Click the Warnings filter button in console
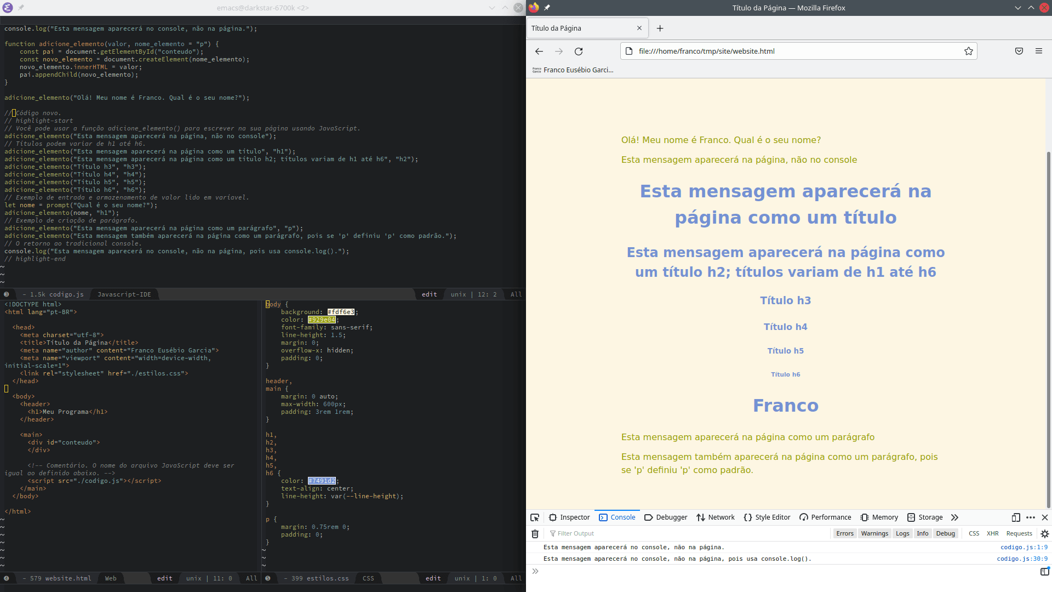This screenshot has width=1052, height=592. coord(874,533)
